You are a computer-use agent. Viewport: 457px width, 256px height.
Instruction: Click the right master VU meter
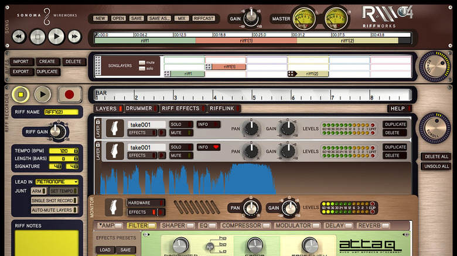(x=336, y=19)
